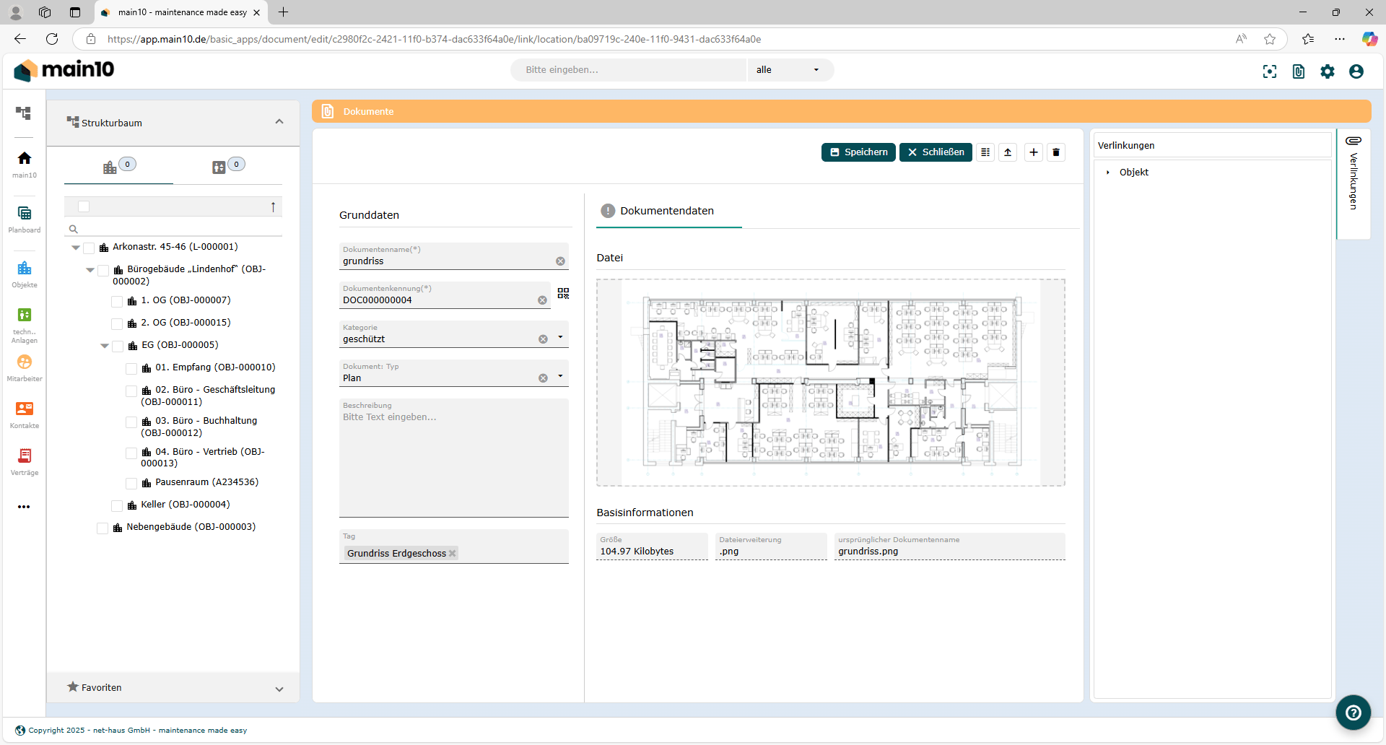Clear the Dokumentenkennung field

pos(542,300)
